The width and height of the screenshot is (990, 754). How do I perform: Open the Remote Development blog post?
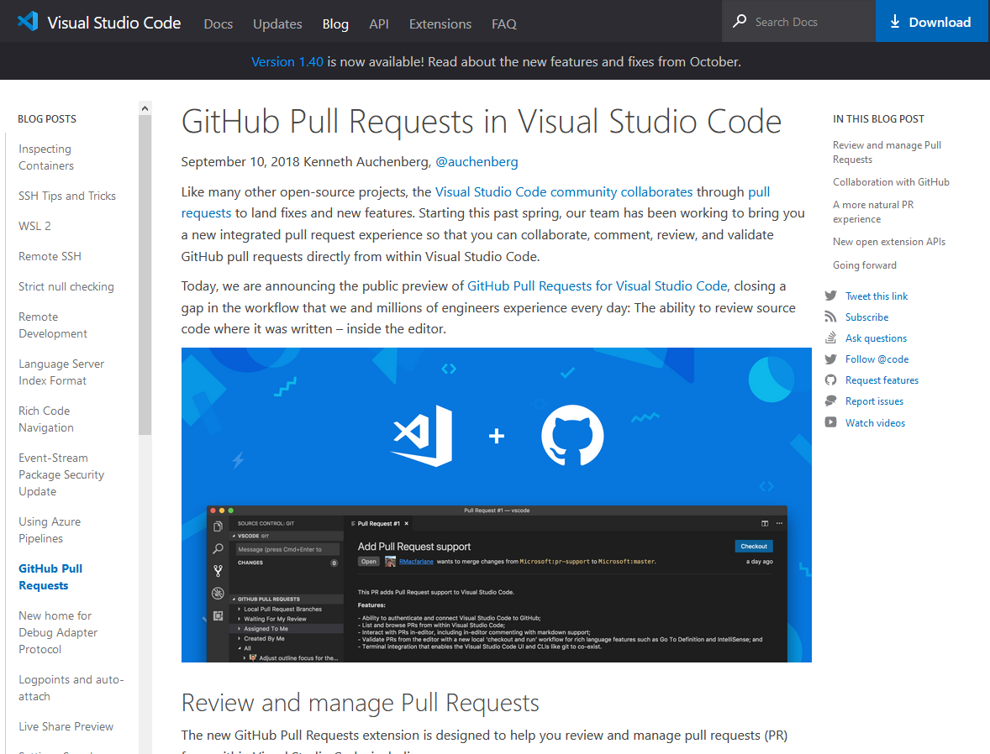(x=53, y=325)
